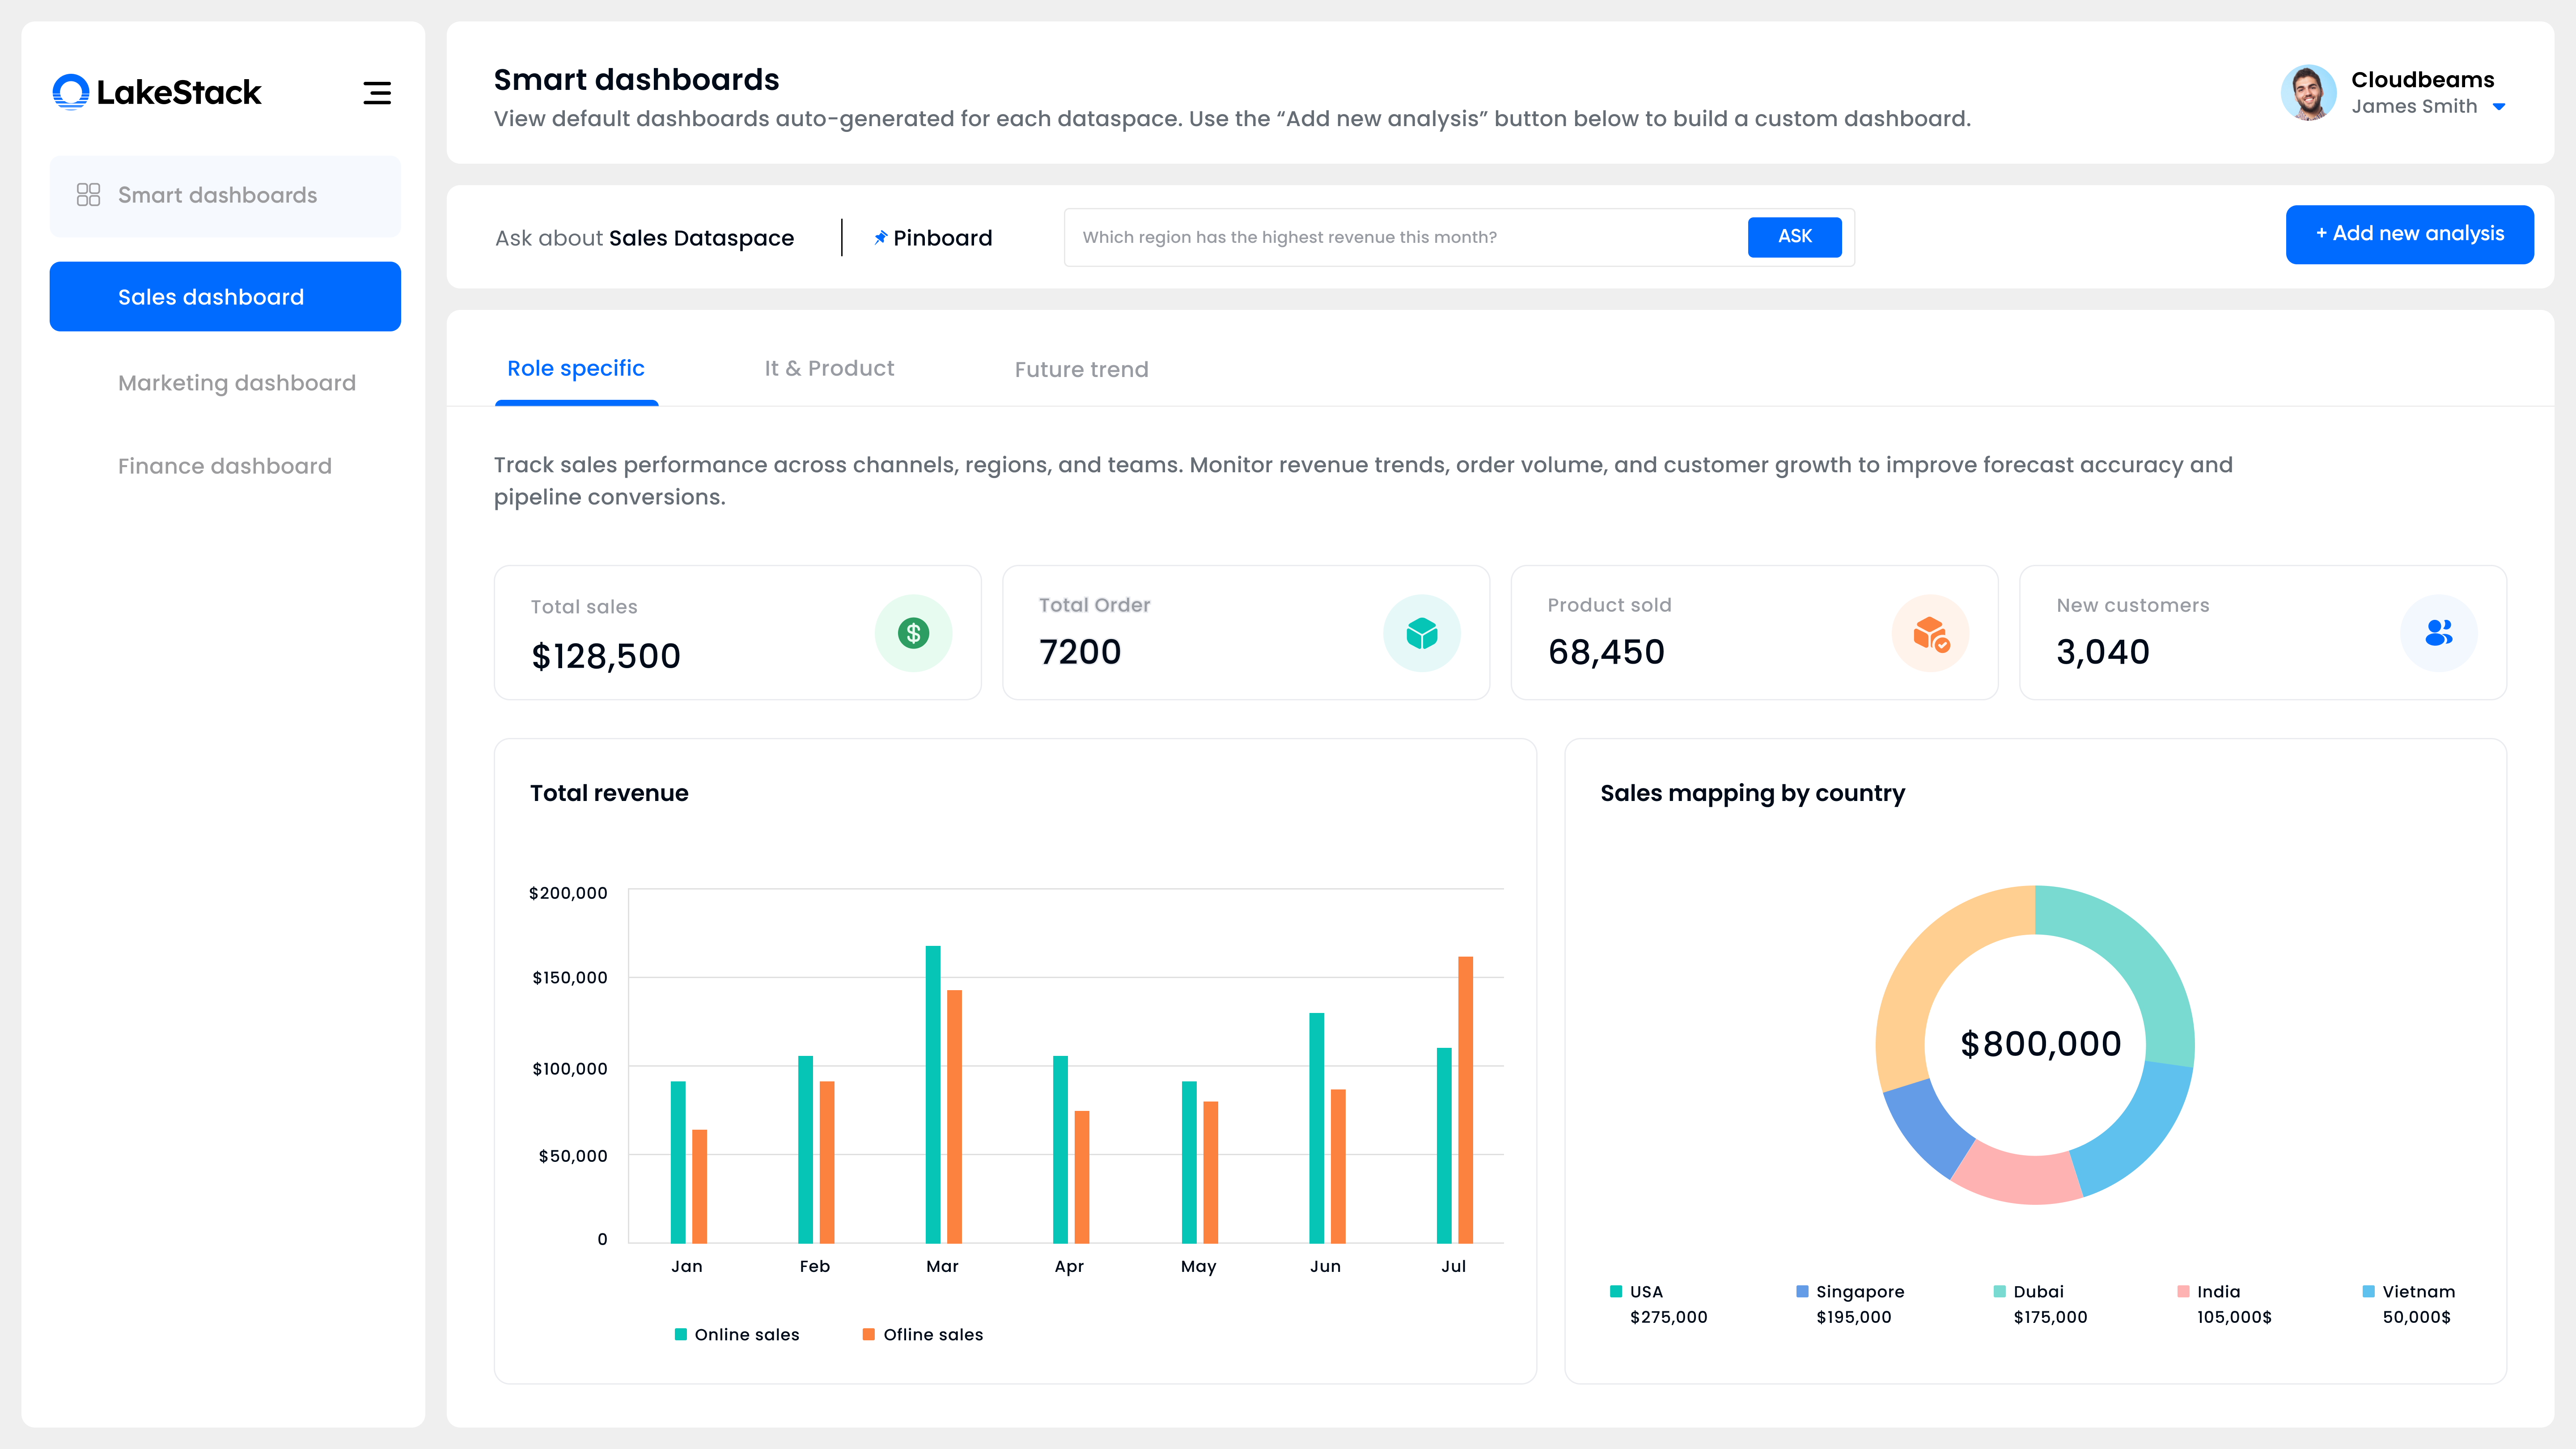The image size is (2576, 1449).
Task: Open user menu via profile avatar
Action: click(2308, 93)
